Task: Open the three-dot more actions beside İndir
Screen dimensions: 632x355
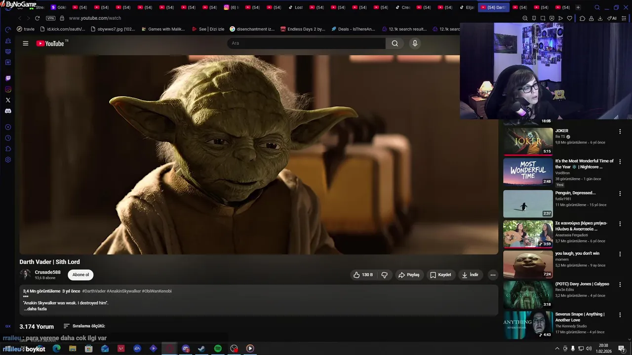Action: 493,275
